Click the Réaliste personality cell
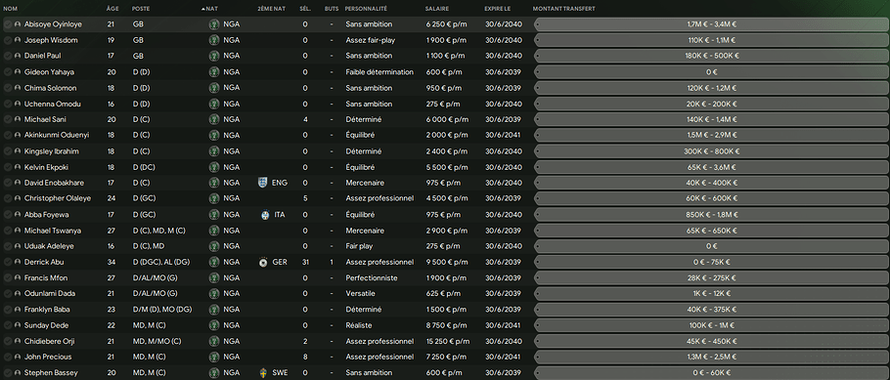Image resolution: width=890 pixels, height=380 pixels. [x=359, y=325]
